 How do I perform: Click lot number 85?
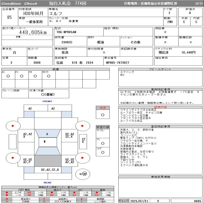(9, 17)
